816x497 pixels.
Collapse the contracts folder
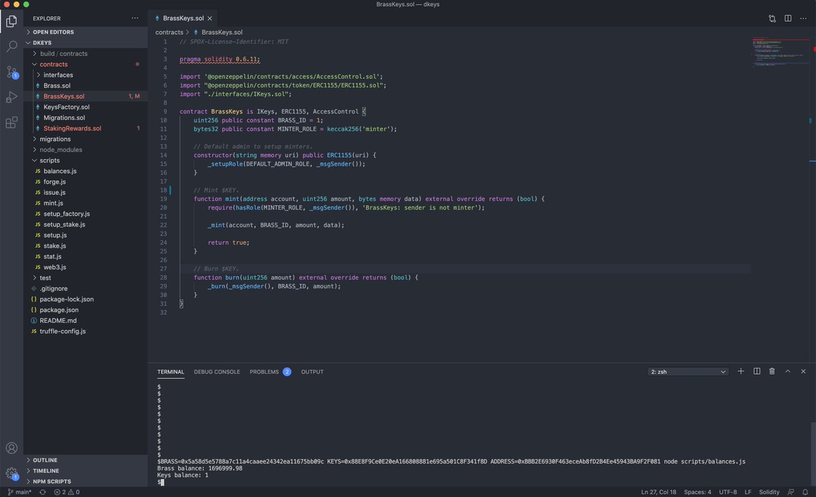(x=86, y=64)
